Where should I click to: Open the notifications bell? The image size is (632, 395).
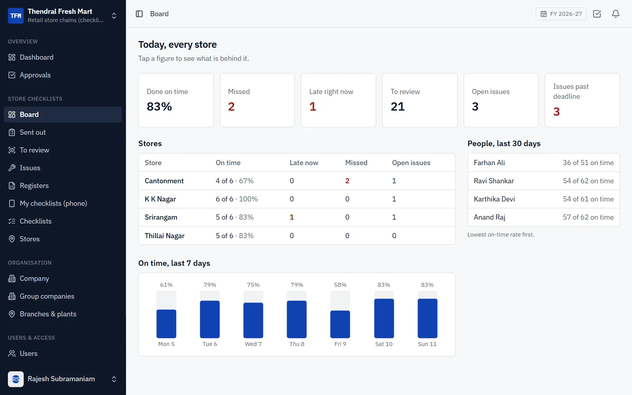(615, 14)
